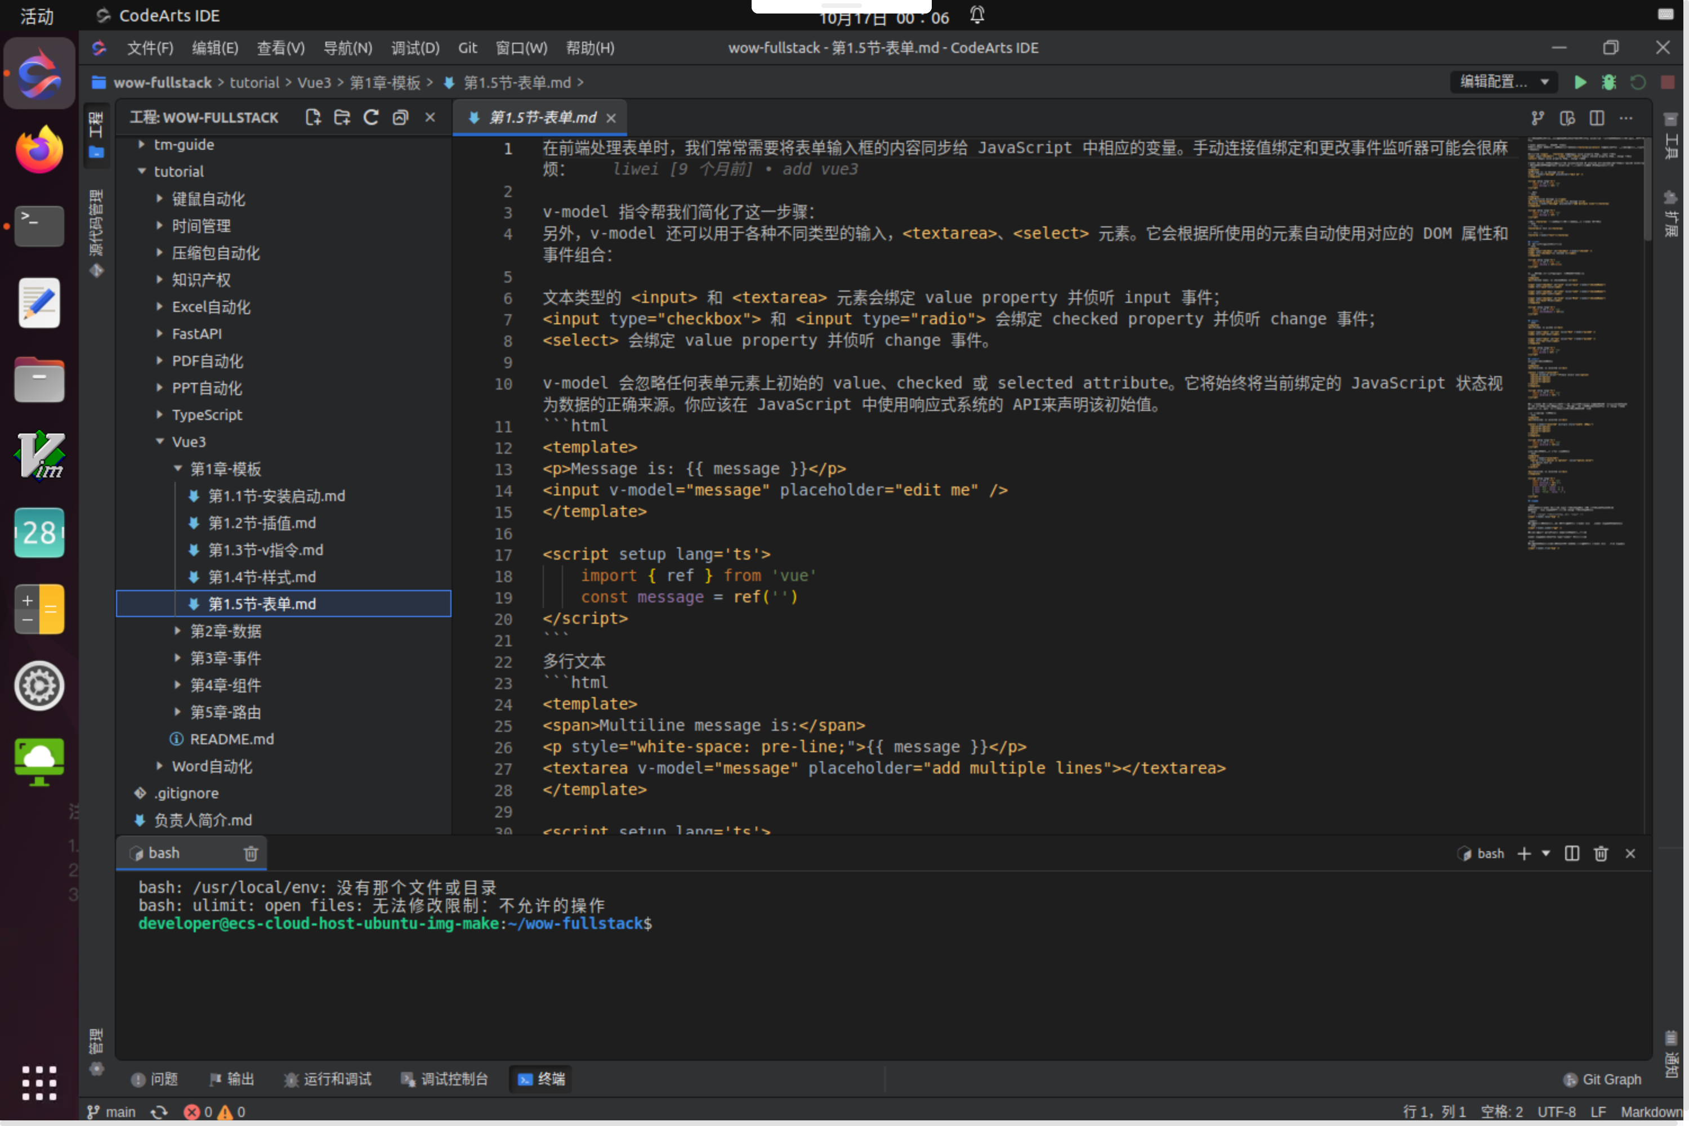Open the 第1.3节-v指令.md file
The height and width of the screenshot is (1126, 1689).
click(265, 550)
